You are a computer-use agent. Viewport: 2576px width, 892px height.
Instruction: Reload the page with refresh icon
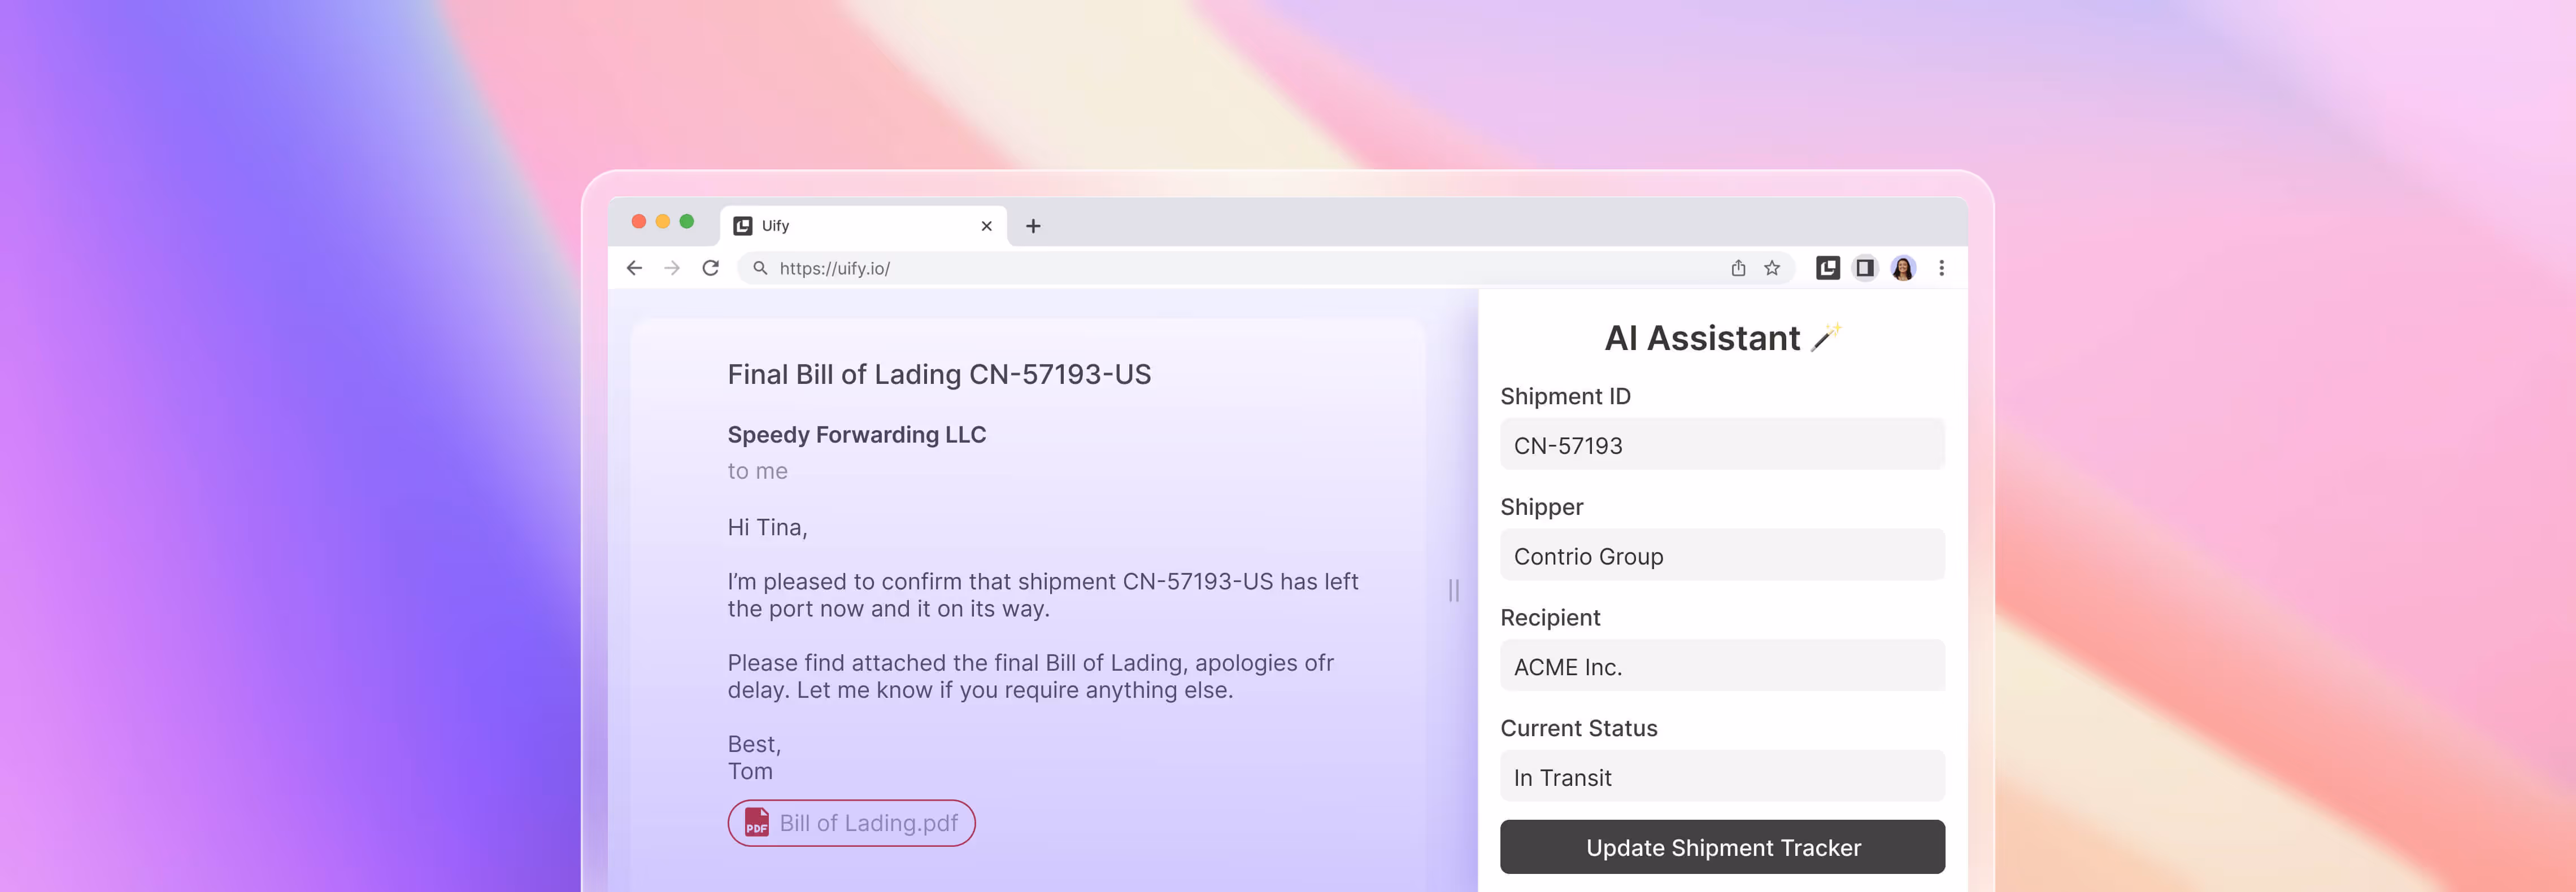point(710,268)
